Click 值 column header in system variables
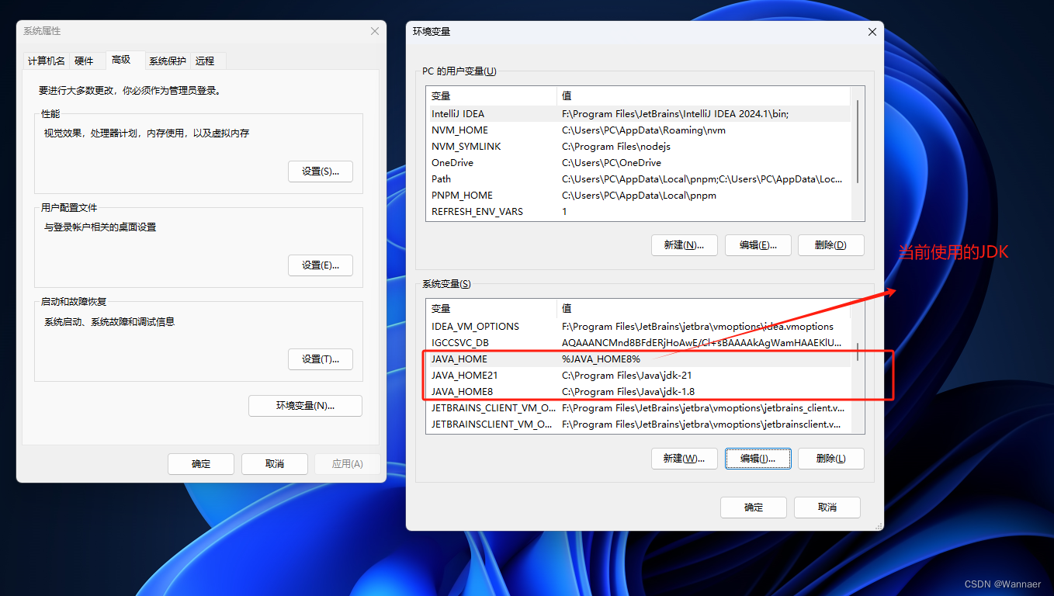 pos(704,309)
